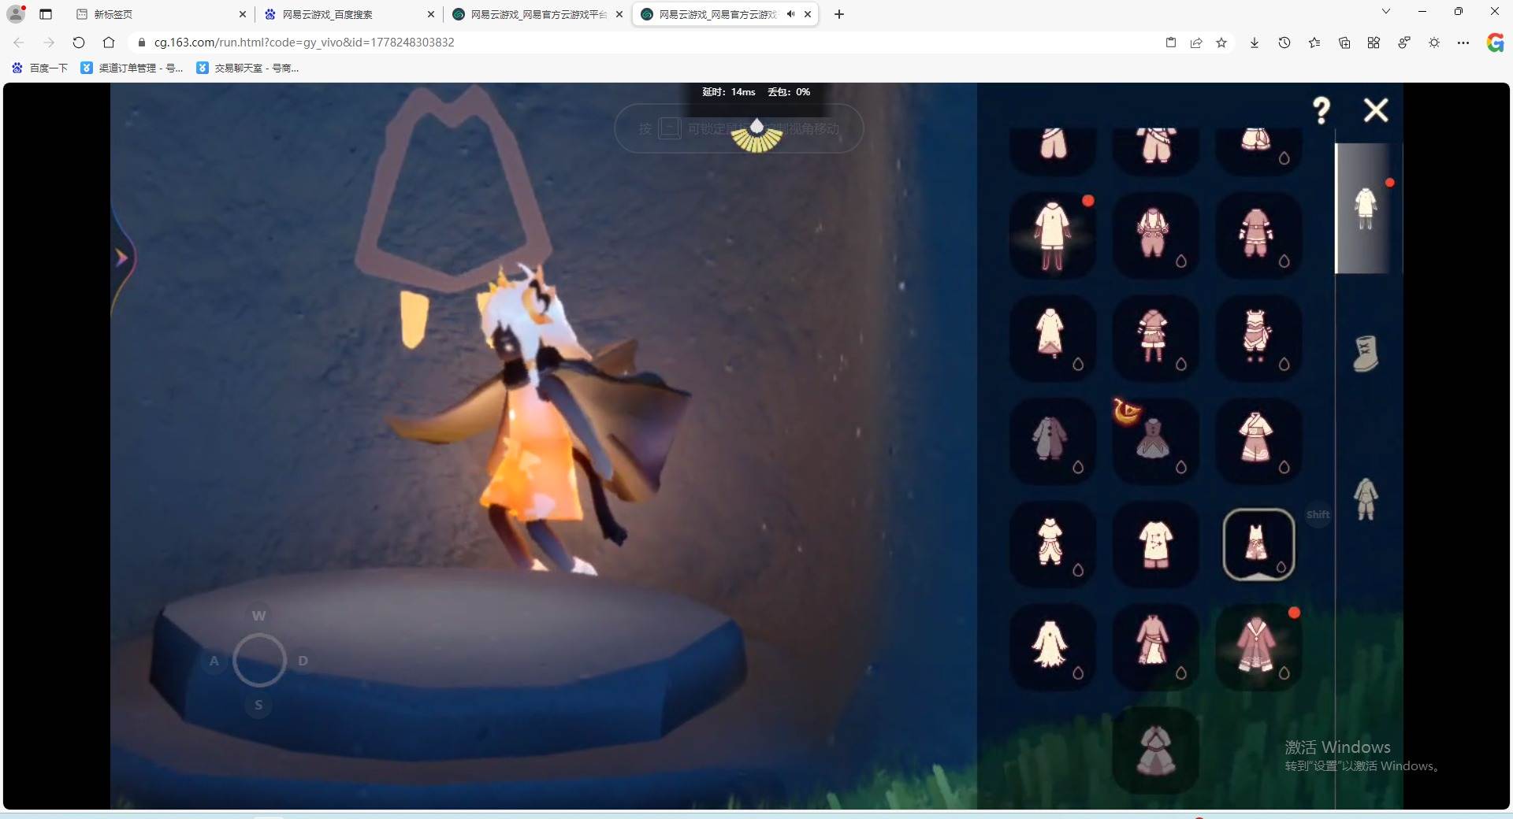Choose the pink outfit with striped stockings
Screen dimensions: 1513x819
pos(1155,338)
